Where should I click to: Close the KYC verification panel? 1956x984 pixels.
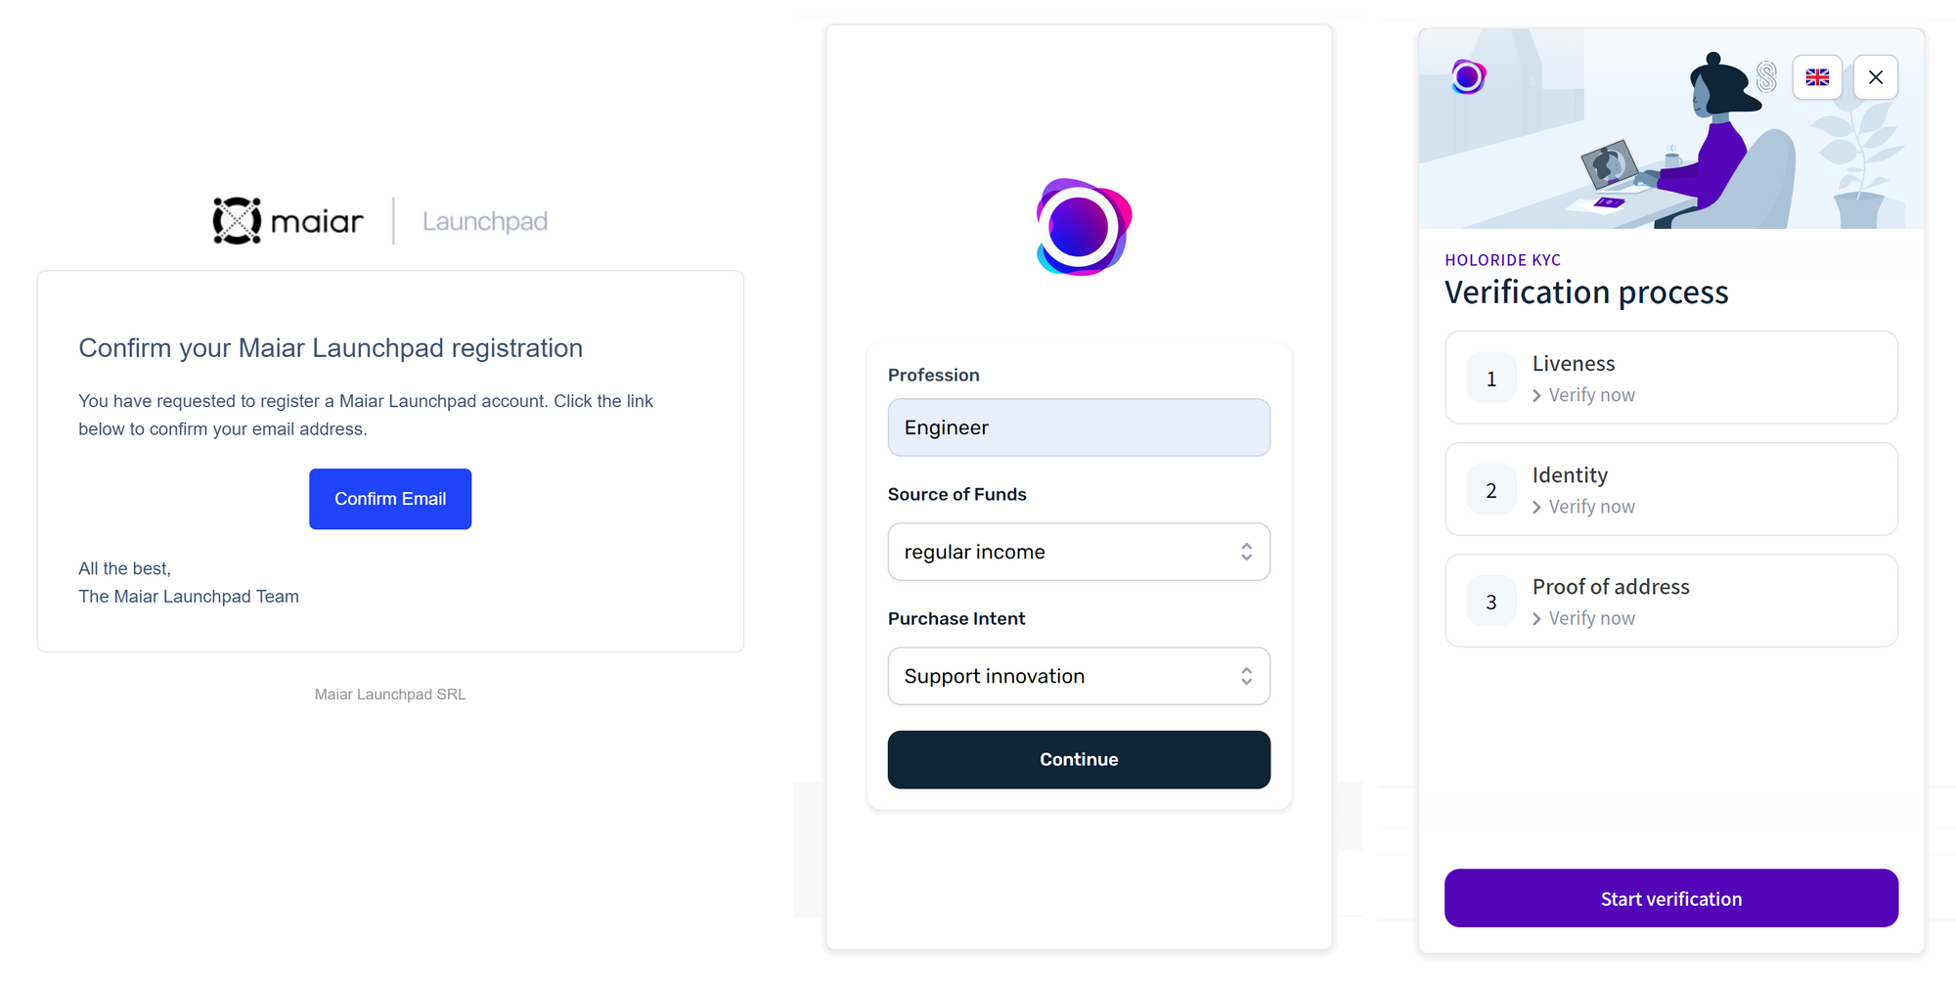pyautogui.click(x=1876, y=77)
